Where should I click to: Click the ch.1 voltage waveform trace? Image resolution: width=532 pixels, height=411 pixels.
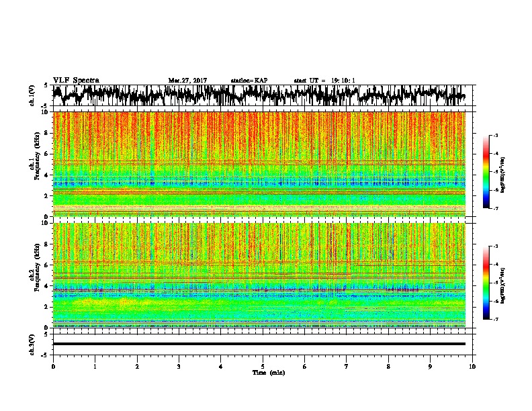(259, 95)
